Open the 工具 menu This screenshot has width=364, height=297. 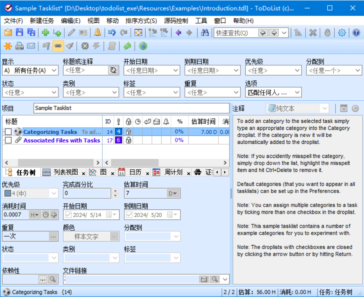point(201,21)
